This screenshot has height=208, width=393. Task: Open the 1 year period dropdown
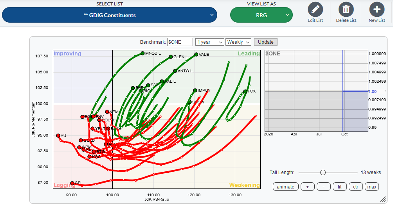[209, 42]
